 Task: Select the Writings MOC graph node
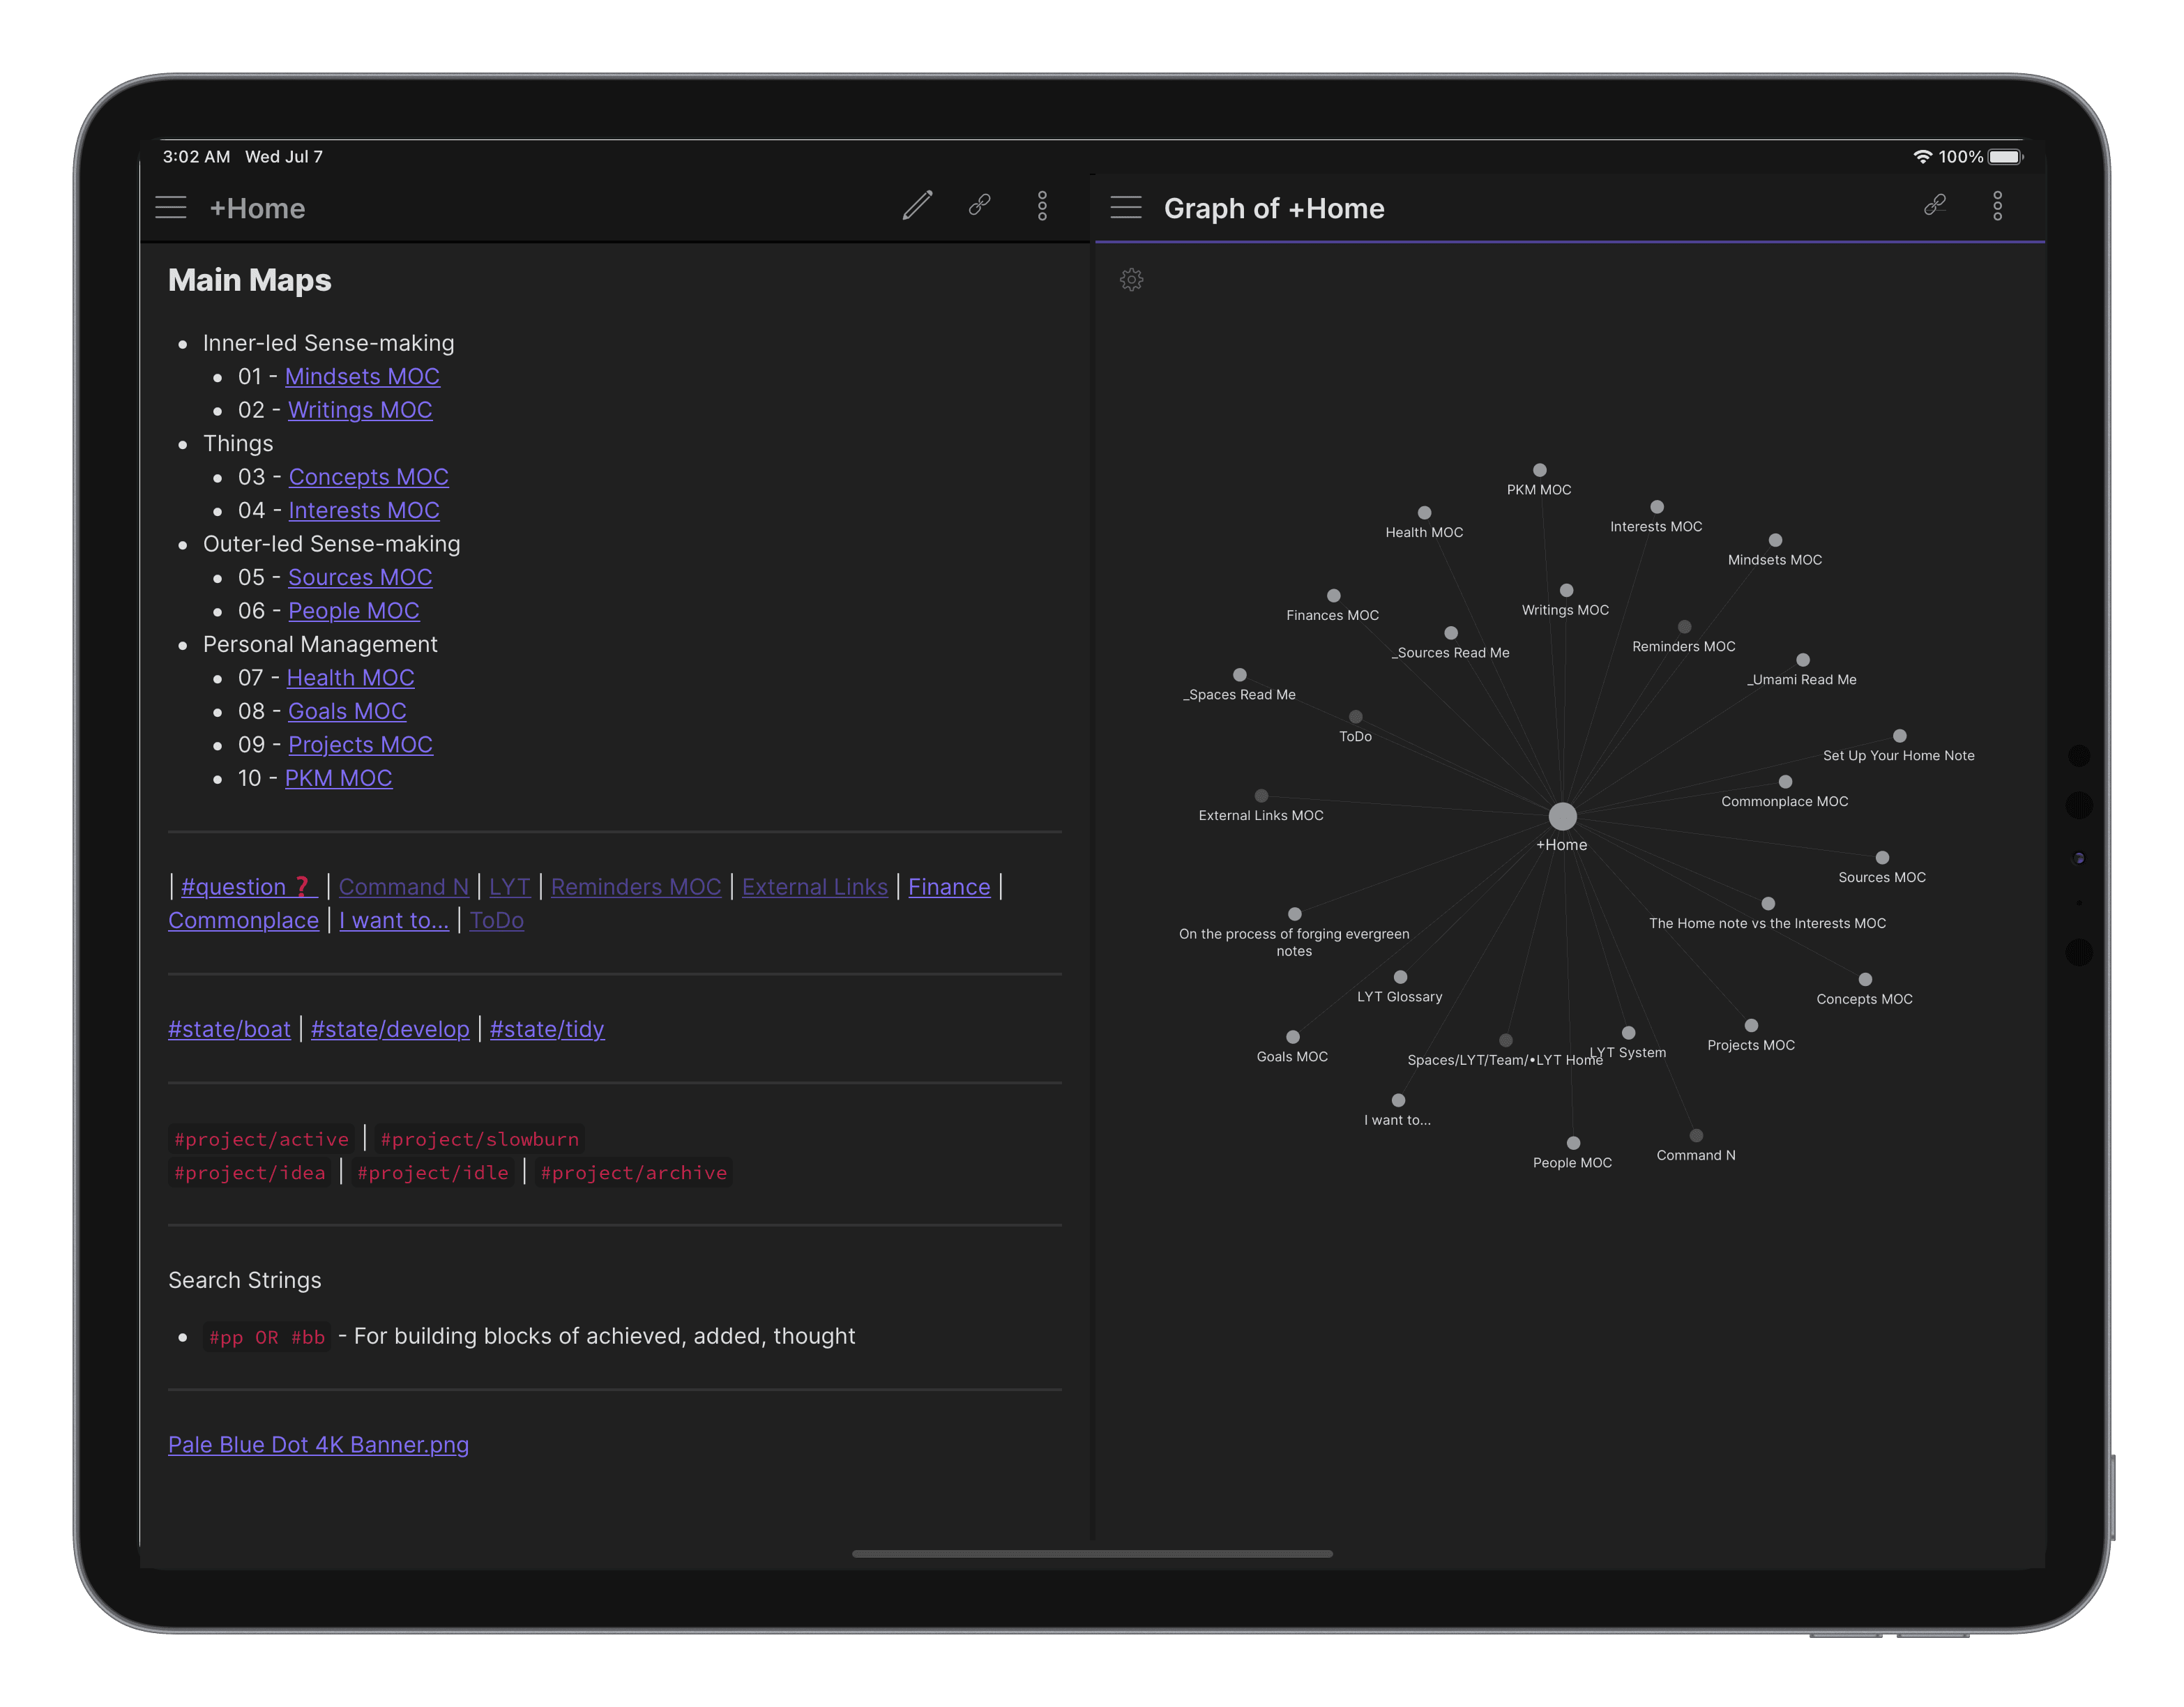pyautogui.click(x=1566, y=591)
